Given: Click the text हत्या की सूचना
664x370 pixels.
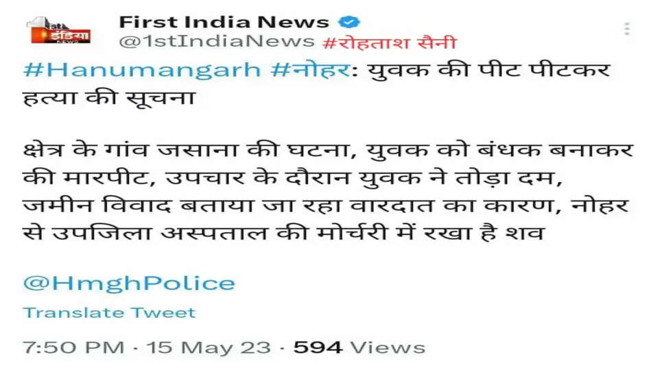Looking at the screenshot, I should click(109, 98).
